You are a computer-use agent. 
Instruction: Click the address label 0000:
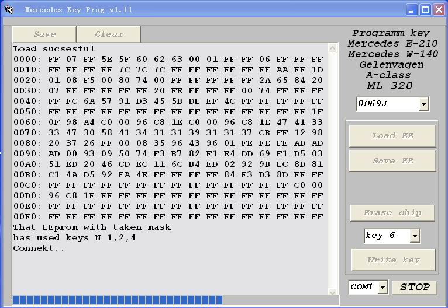click(x=27, y=60)
